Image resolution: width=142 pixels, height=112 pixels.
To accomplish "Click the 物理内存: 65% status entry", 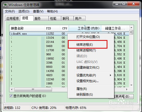I will [76, 108].
